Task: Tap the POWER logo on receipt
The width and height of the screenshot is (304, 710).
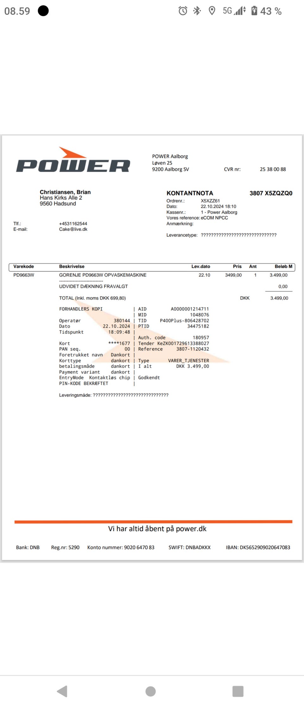Action: click(73, 160)
